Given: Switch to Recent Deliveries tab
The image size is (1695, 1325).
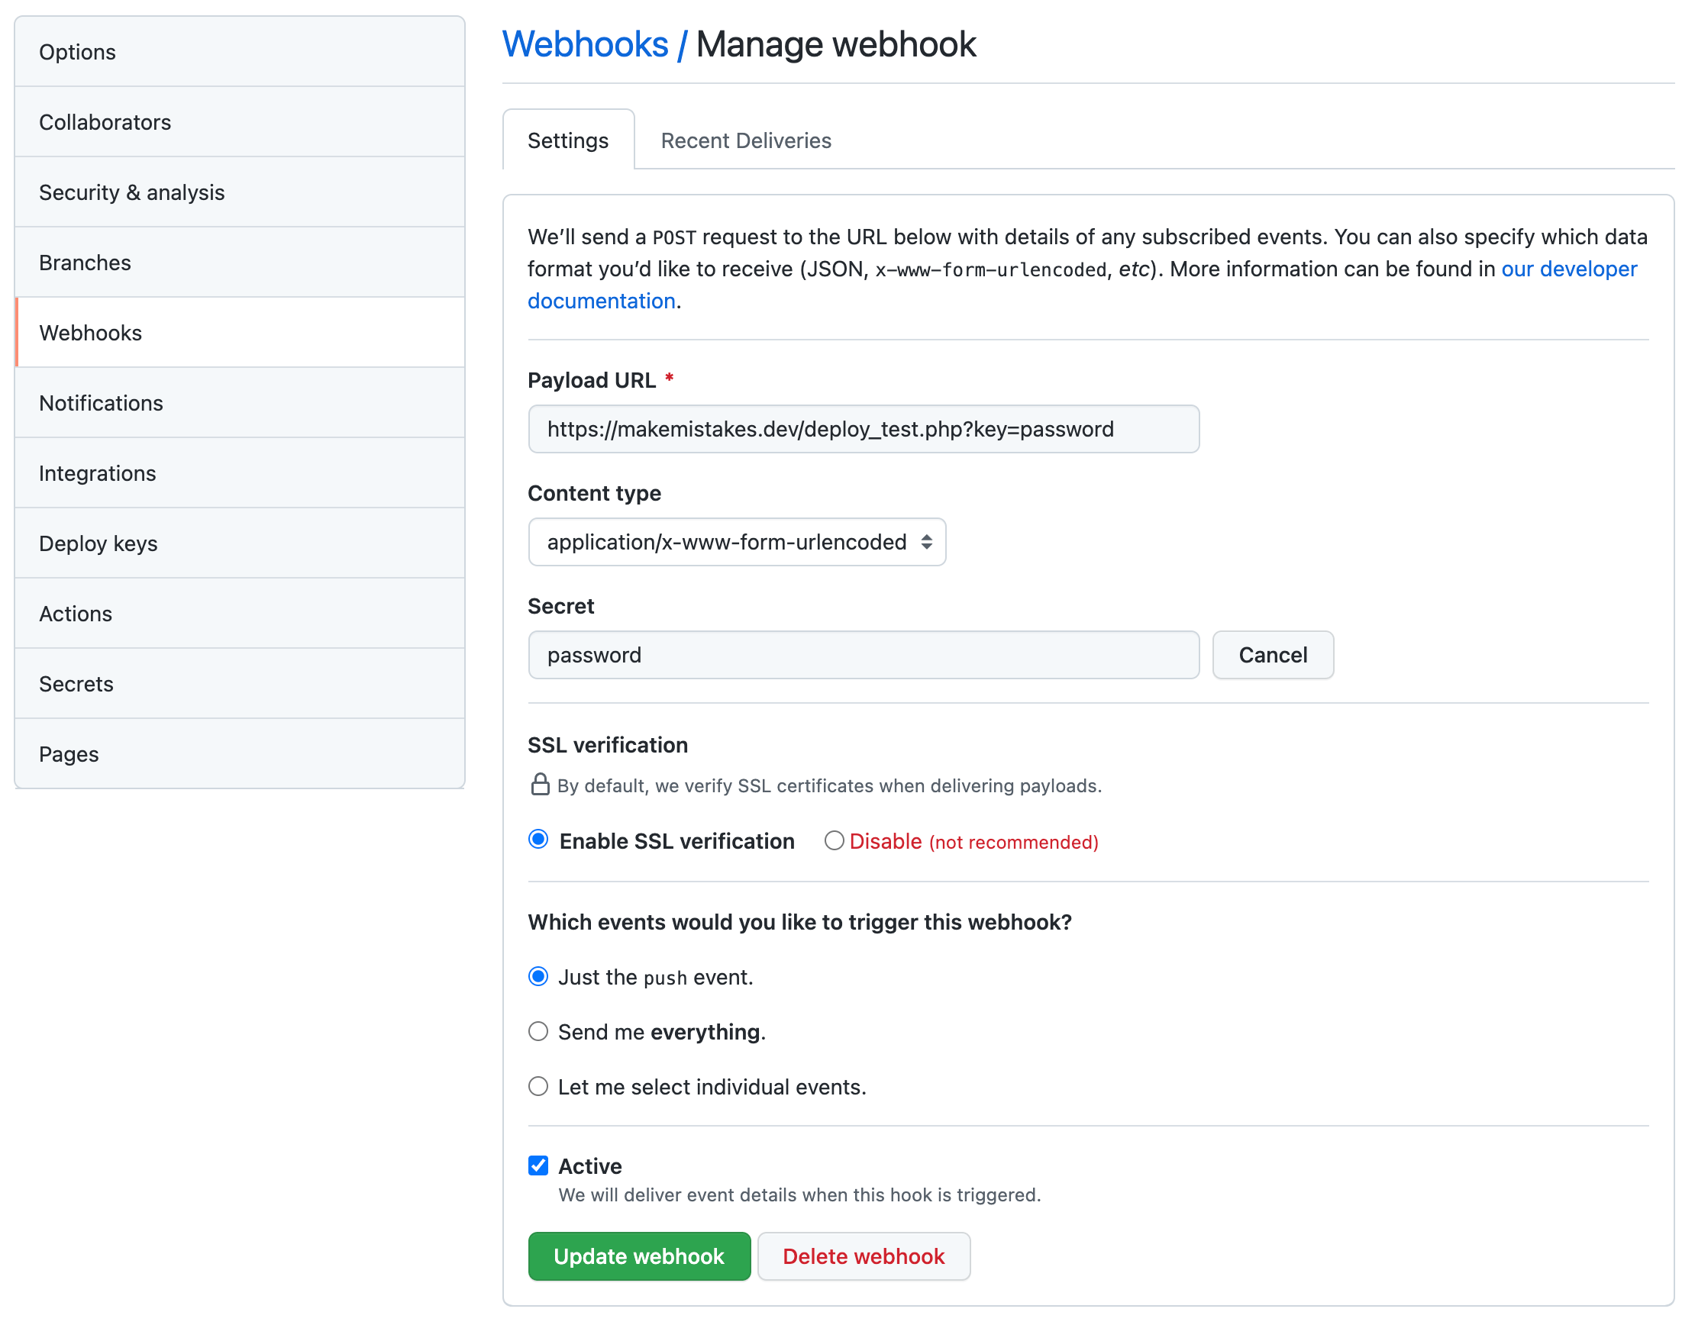Looking at the screenshot, I should [x=745, y=140].
